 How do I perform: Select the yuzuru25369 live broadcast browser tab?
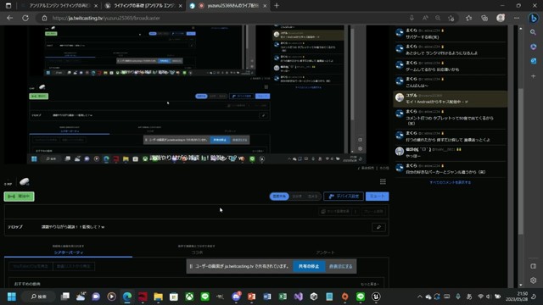tap(228, 6)
